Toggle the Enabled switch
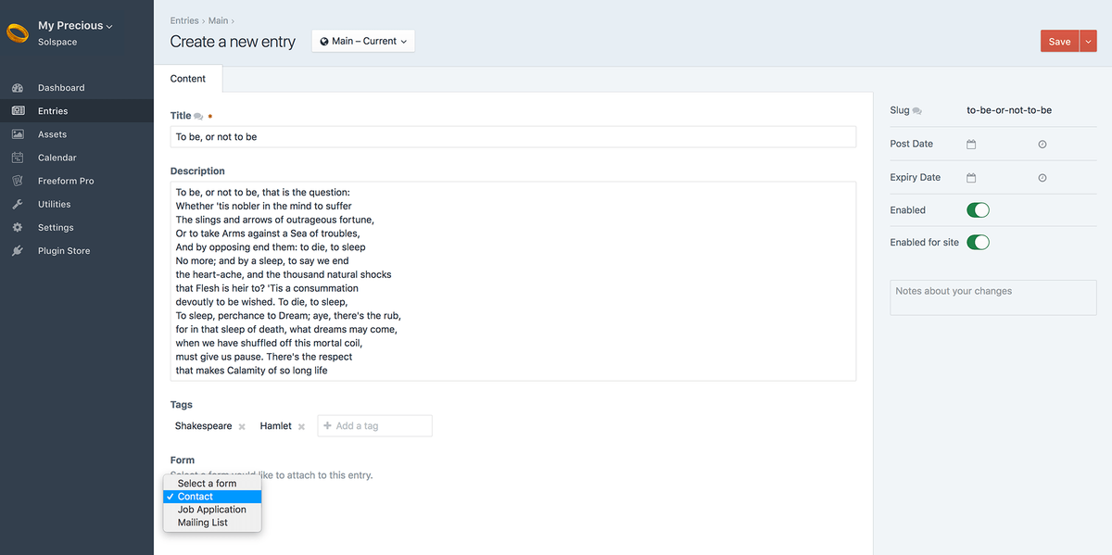Screen dimensions: 1112x555 point(978,210)
